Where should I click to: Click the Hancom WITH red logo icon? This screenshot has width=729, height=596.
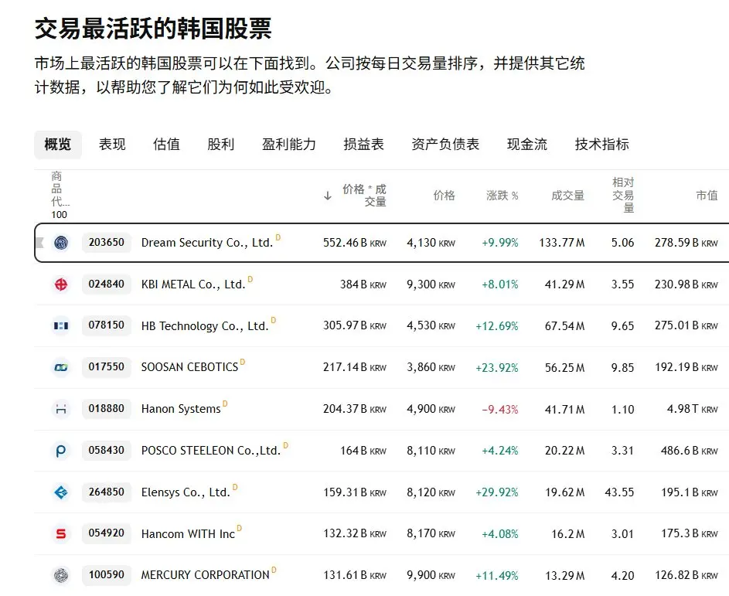[61, 533]
